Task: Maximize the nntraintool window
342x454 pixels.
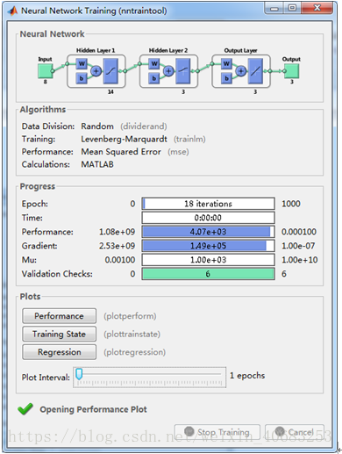Action: tap(292, 8)
